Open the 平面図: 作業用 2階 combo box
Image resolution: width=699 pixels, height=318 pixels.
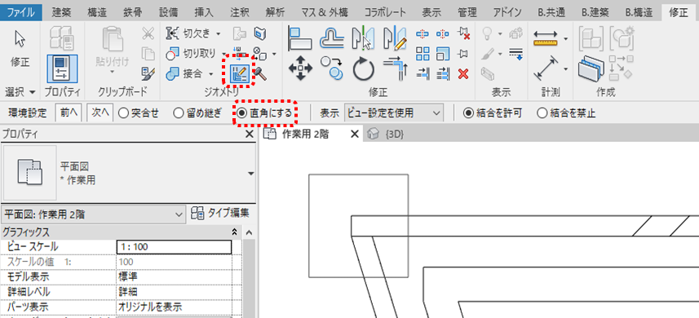93,214
